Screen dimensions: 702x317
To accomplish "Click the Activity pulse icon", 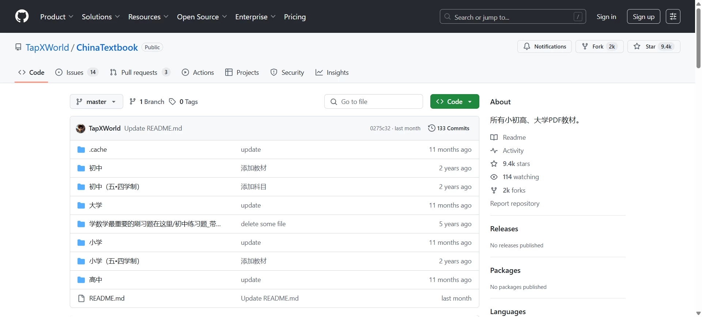I will coord(494,151).
